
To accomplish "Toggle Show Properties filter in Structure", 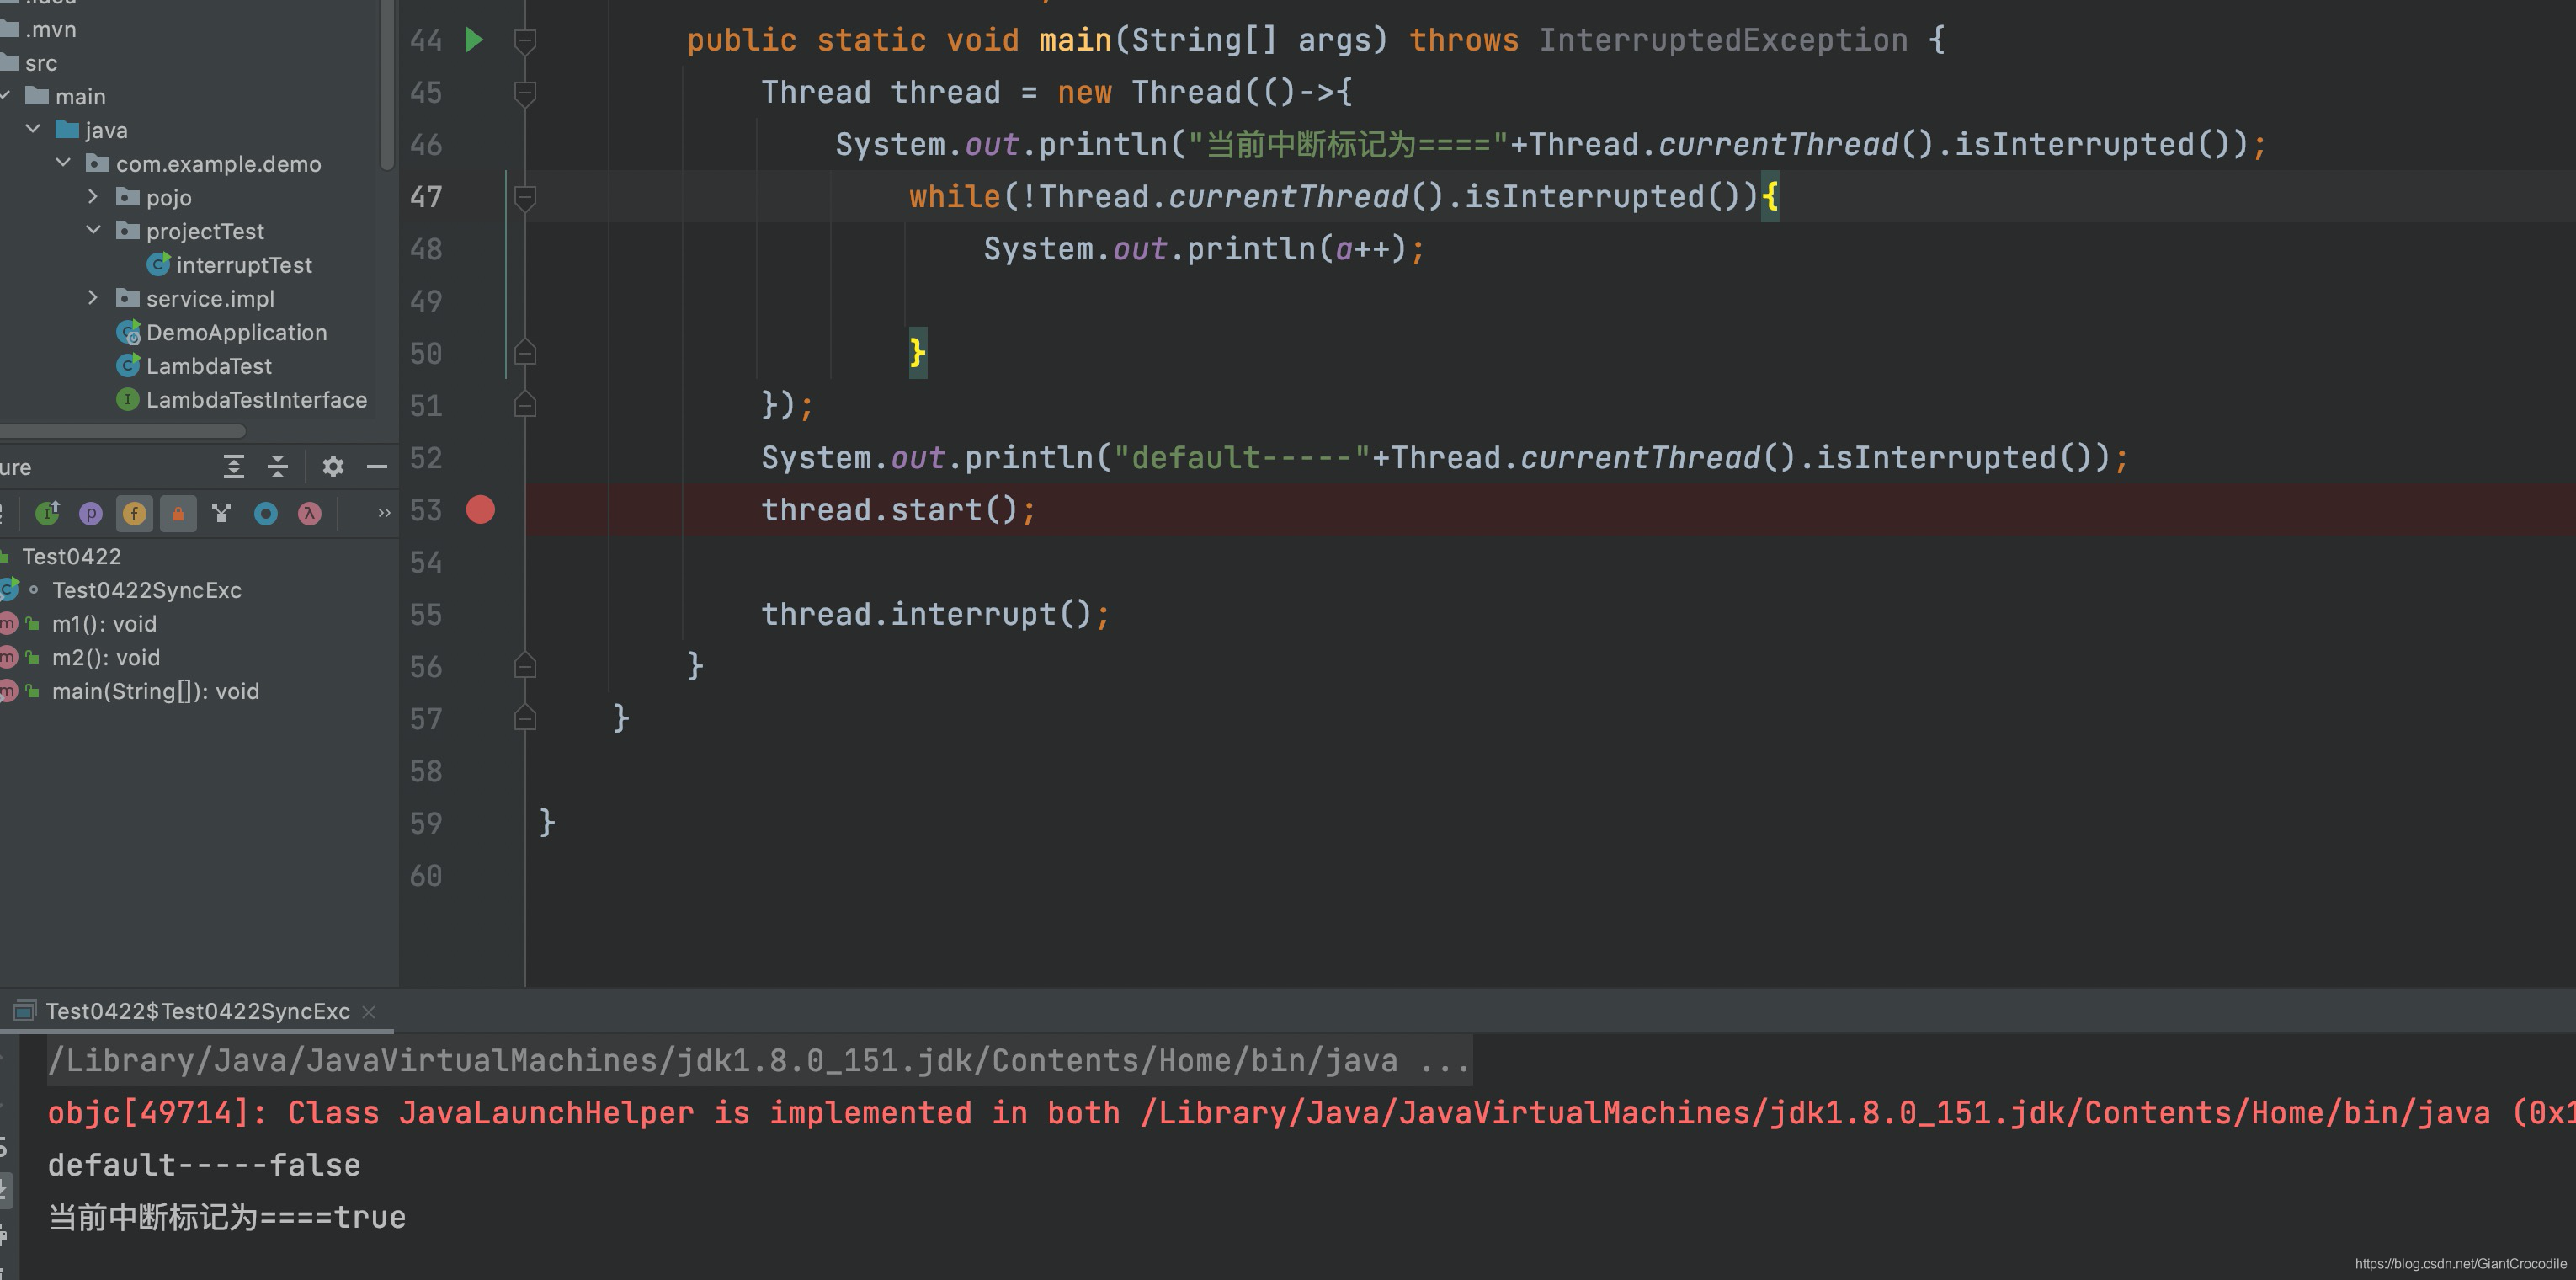I will (x=91, y=513).
